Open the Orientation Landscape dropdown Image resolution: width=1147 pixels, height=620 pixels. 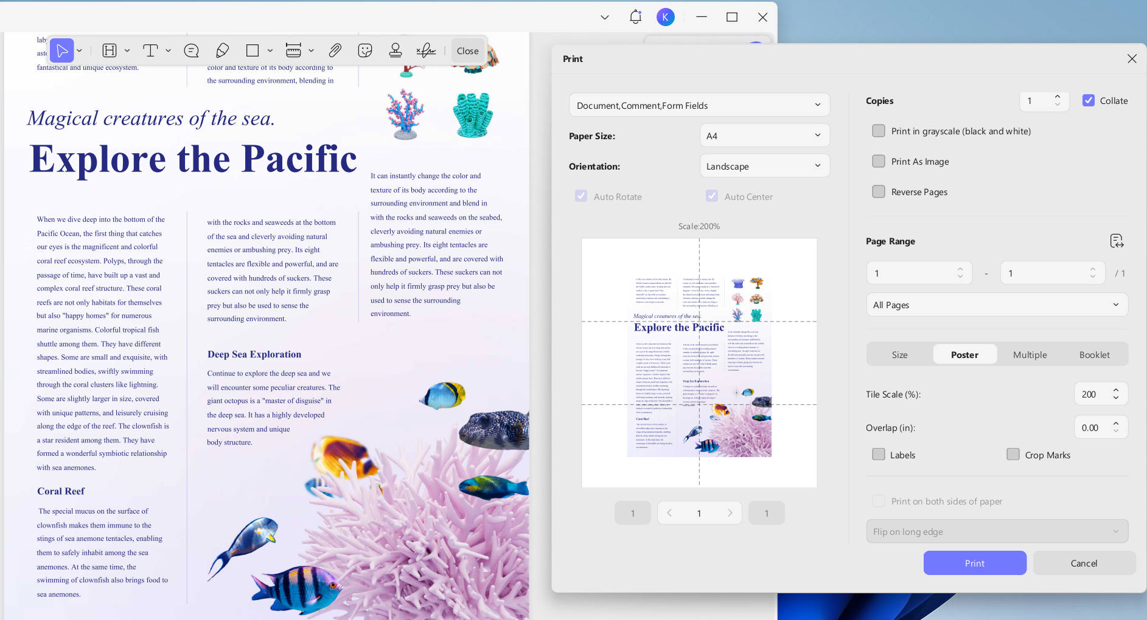764,166
